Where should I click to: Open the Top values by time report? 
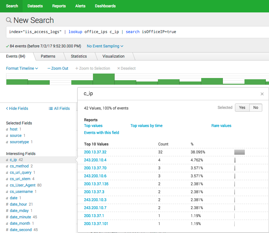point(146,126)
